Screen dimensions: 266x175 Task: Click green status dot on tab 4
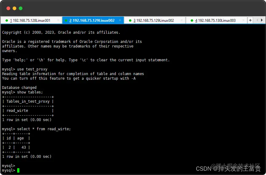(192, 21)
